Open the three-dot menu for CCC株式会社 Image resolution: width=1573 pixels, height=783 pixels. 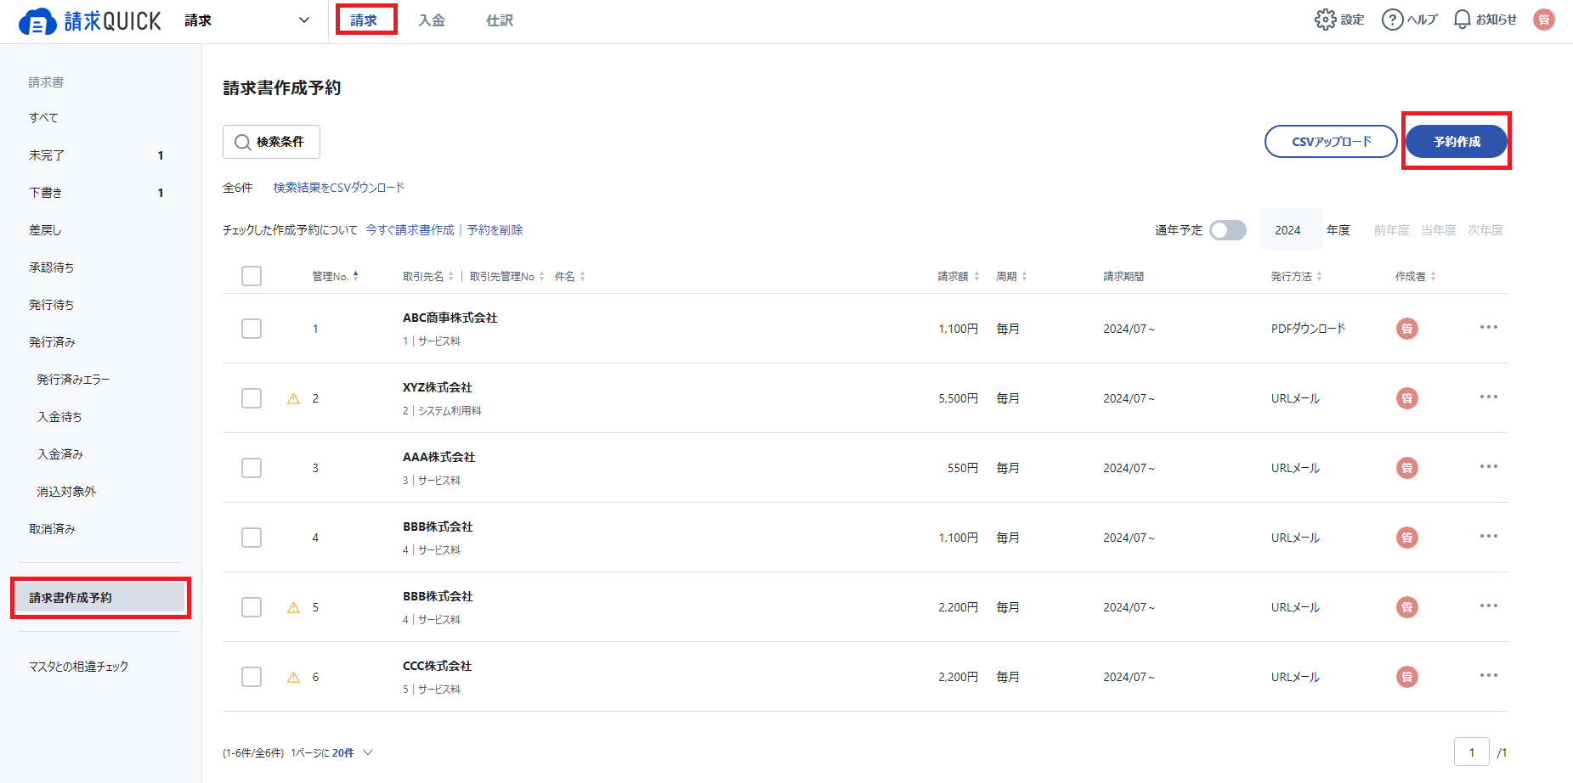[x=1488, y=676]
